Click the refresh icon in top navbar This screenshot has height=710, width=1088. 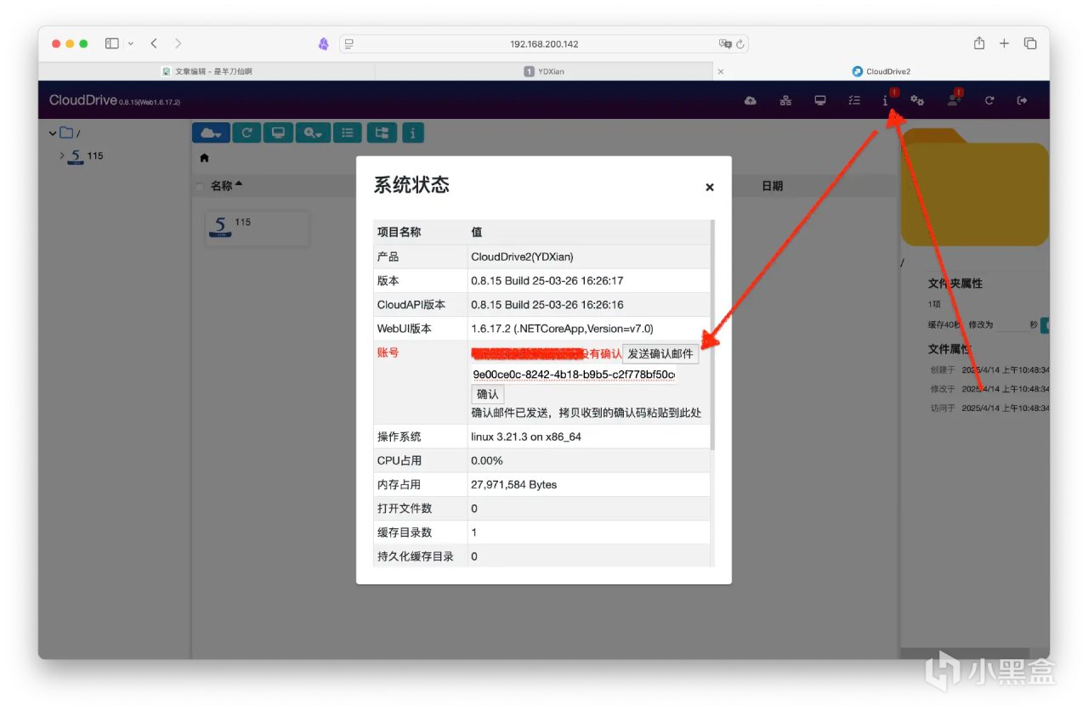pyautogui.click(x=989, y=101)
